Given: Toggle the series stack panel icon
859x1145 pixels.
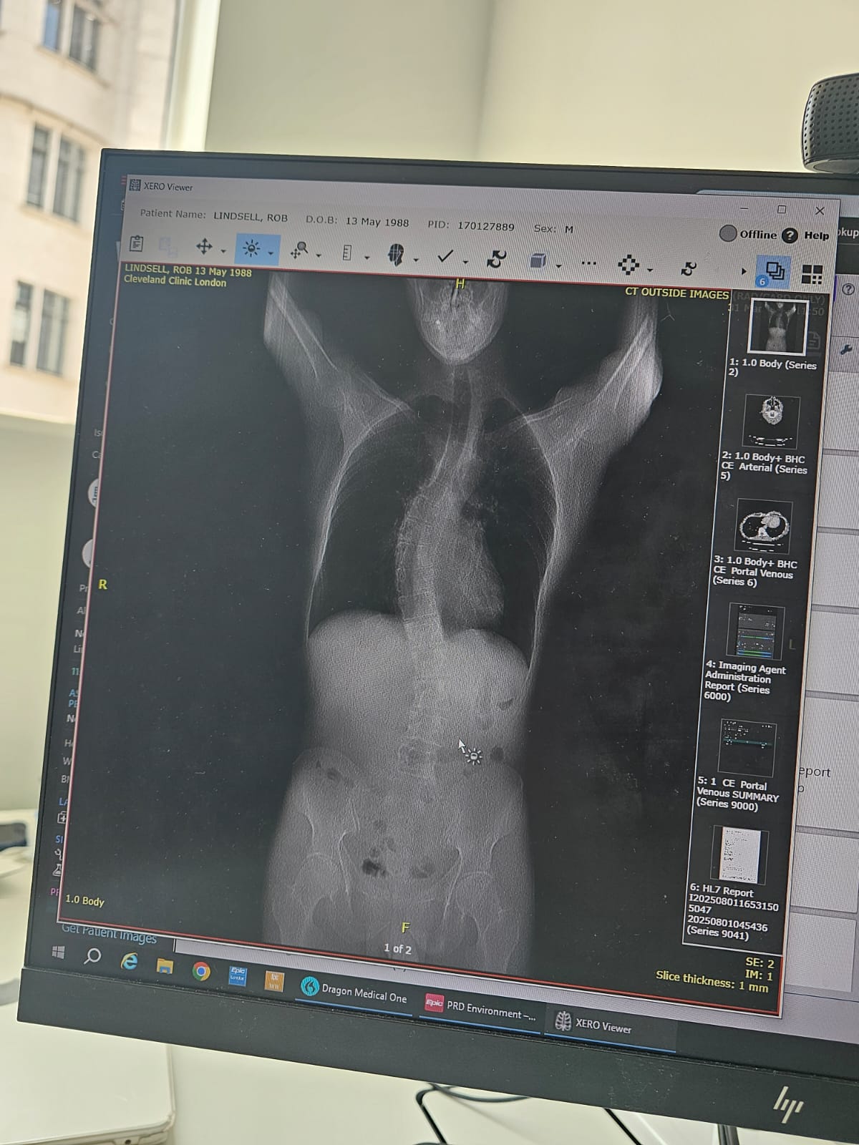Looking at the screenshot, I should (x=774, y=272).
